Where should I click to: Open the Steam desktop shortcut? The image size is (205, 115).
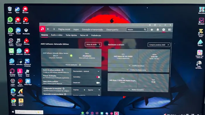(17, 10)
